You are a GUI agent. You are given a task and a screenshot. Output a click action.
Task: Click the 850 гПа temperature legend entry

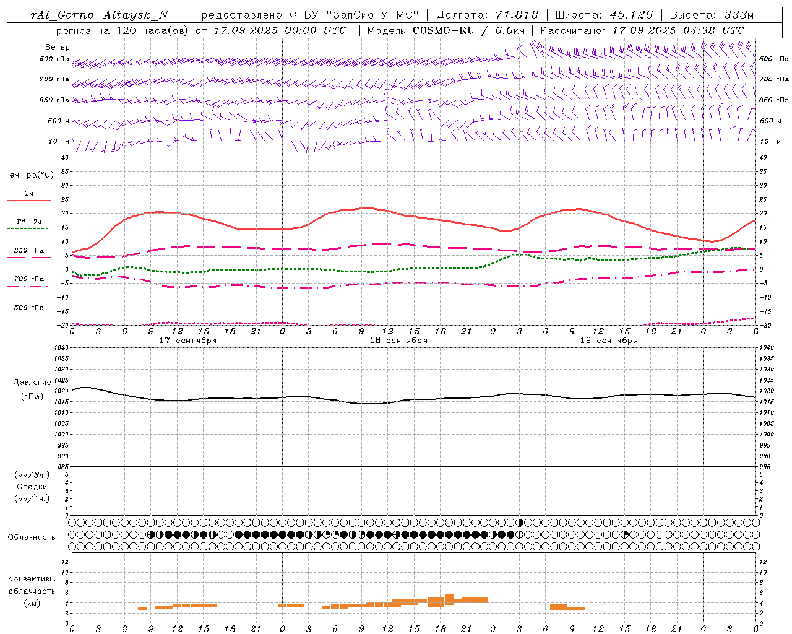[29, 251]
